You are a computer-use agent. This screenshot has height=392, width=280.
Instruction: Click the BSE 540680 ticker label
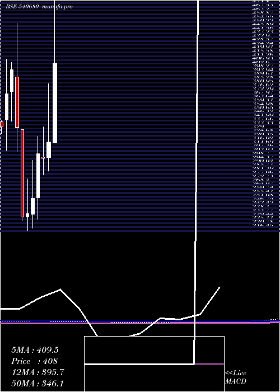tap(22, 7)
